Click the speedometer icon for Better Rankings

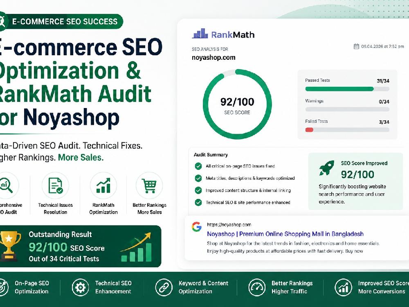pos(257,287)
